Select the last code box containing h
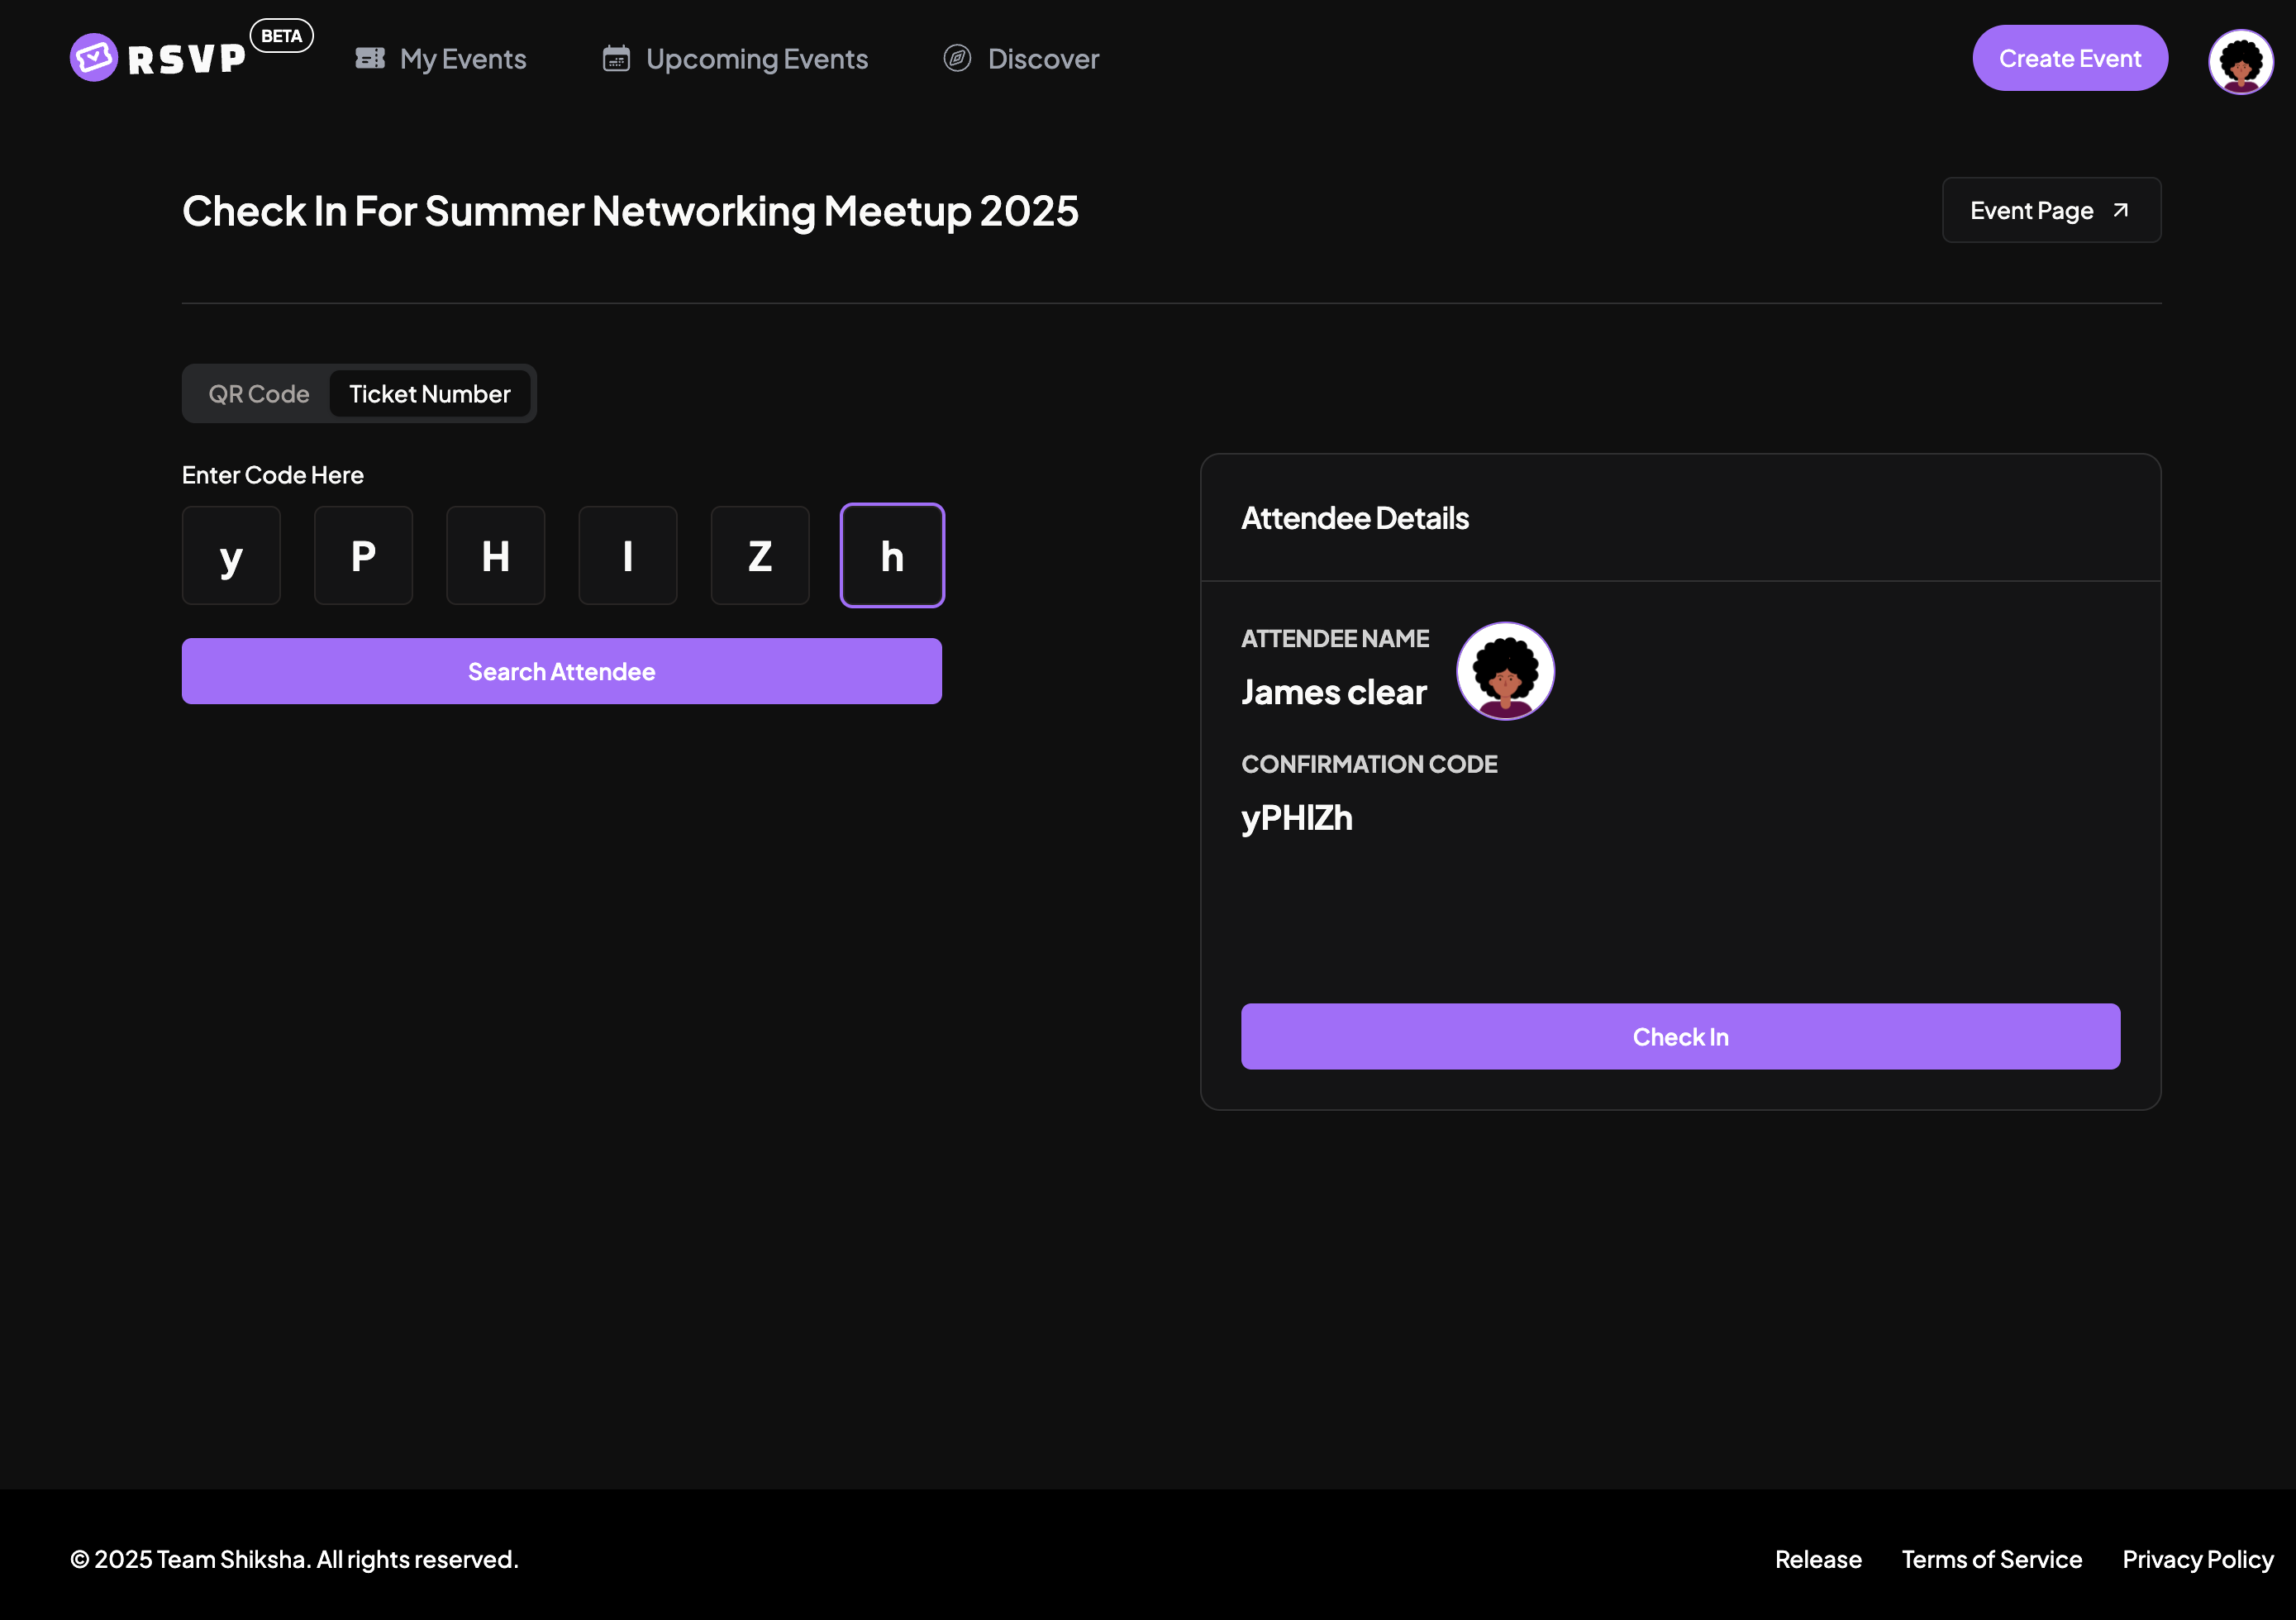Image resolution: width=2296 pixels, height=1620 pixels. [891, 555]
